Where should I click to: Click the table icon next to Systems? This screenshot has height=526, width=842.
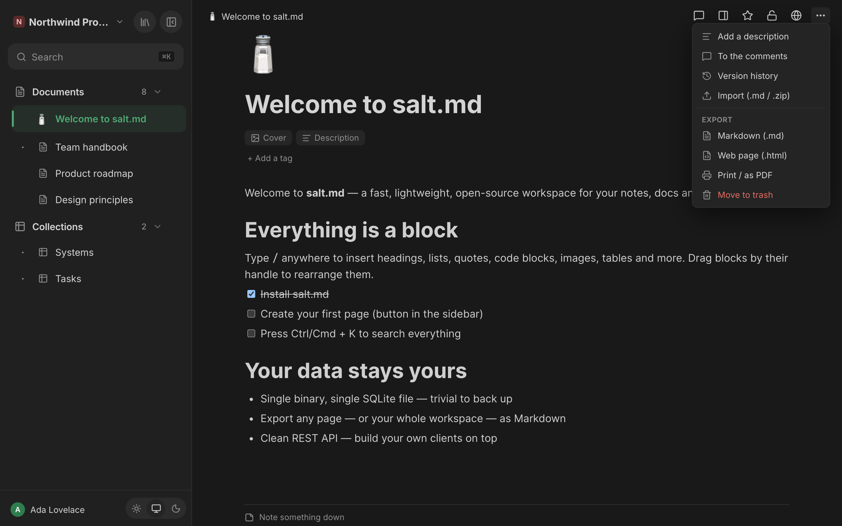(43, 252)
